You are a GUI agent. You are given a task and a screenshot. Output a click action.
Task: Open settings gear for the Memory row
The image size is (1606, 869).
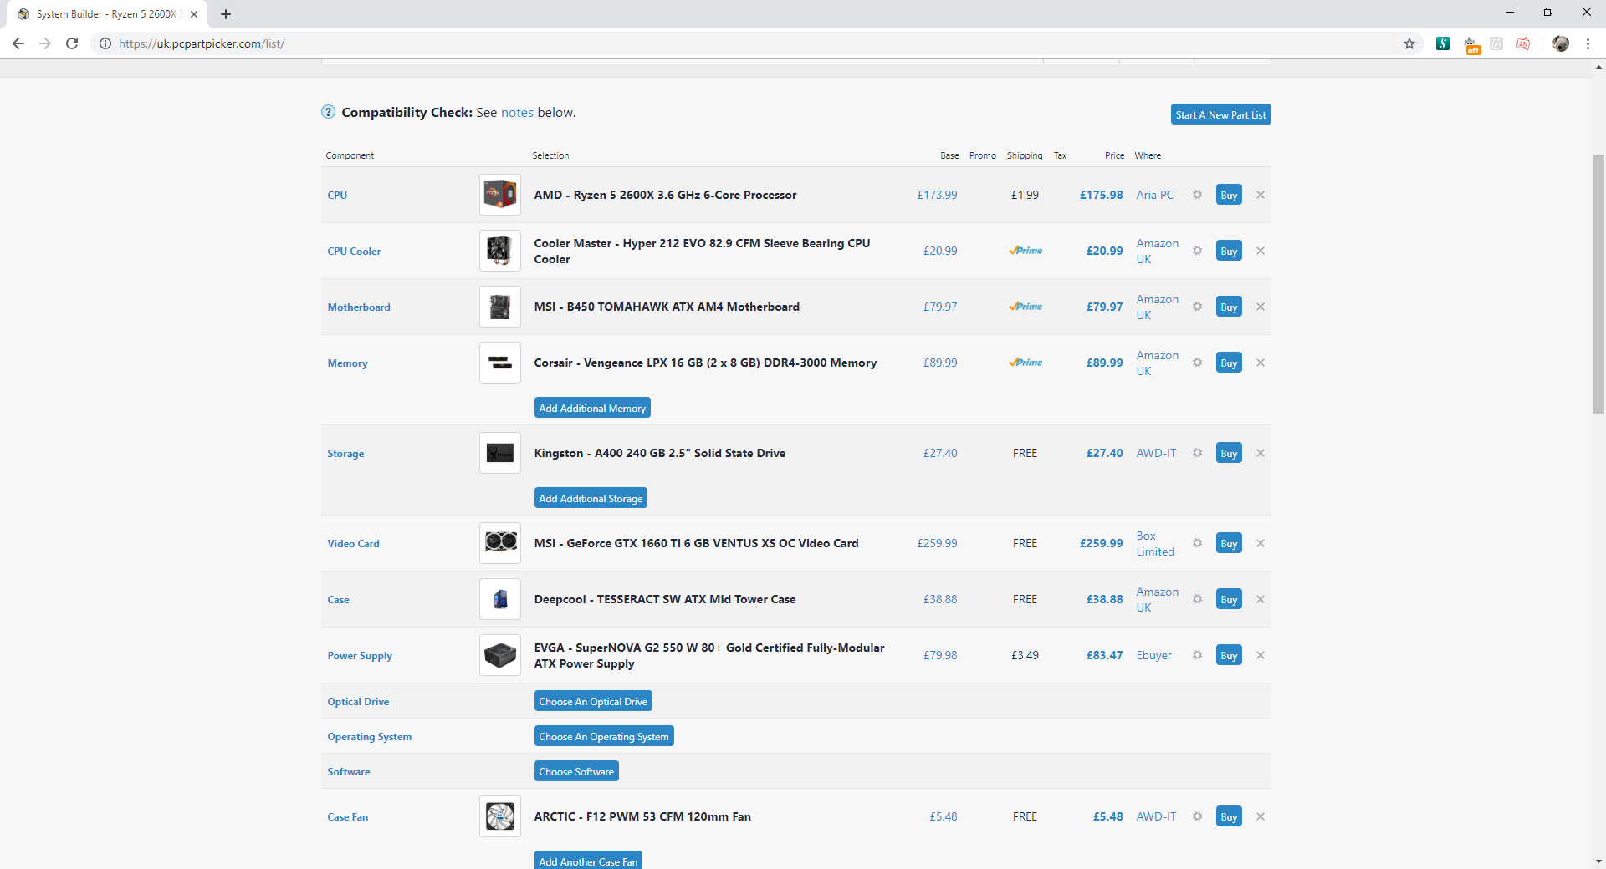[x=1197, y=363]
